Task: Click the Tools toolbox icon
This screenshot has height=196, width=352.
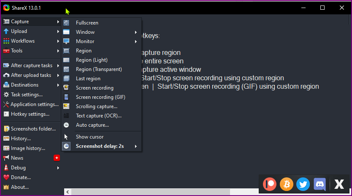Action: click(6, 51)
